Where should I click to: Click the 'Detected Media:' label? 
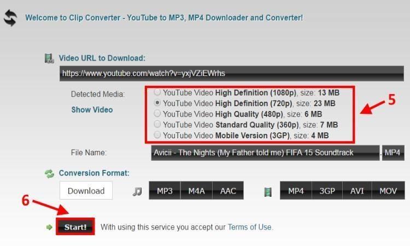pyautogui.click(x=98, y=94)
